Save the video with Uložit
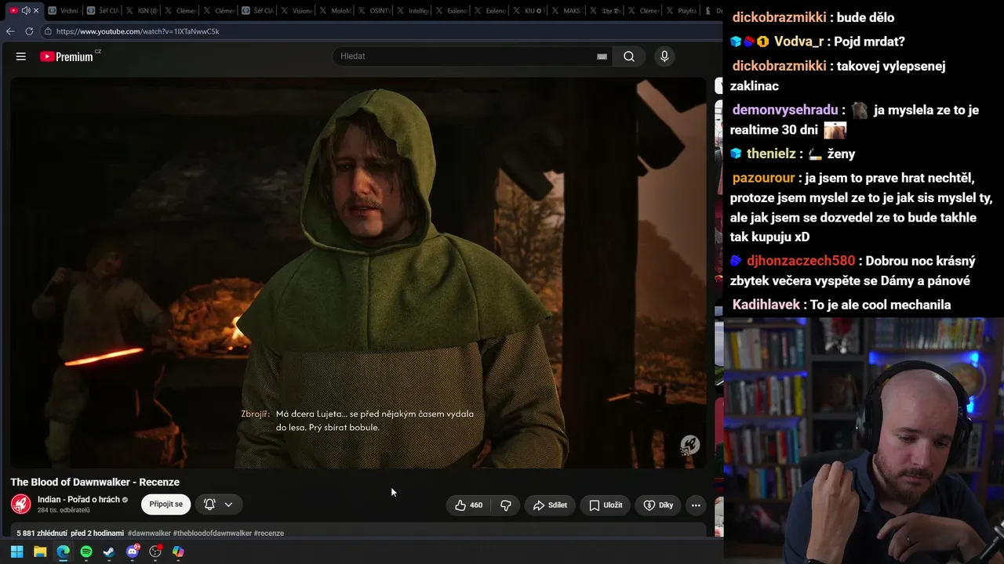Viewport: 1004px width, 564px height. click(x=606, y=505)
